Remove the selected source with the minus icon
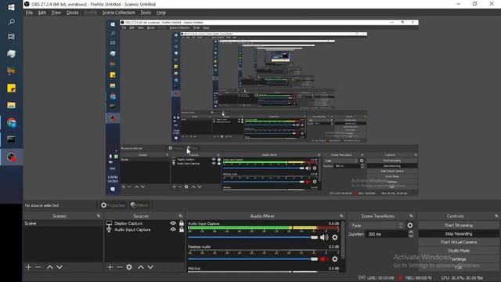 pos(120,267)
